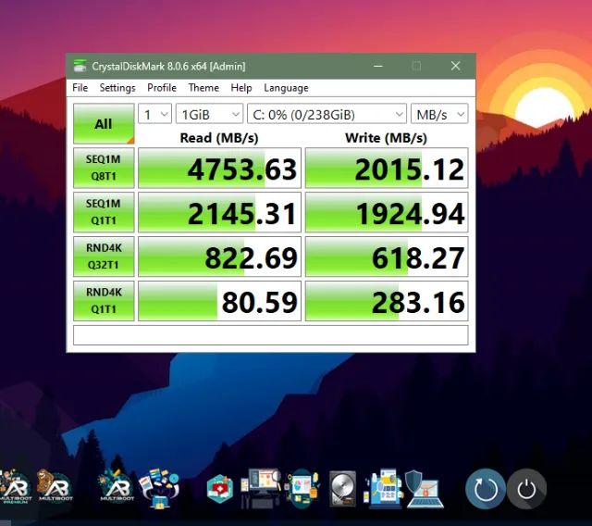Open the blue mobile apps dock icon
Viewport: 592px width, 526px height.
click(x=382, y=488)
